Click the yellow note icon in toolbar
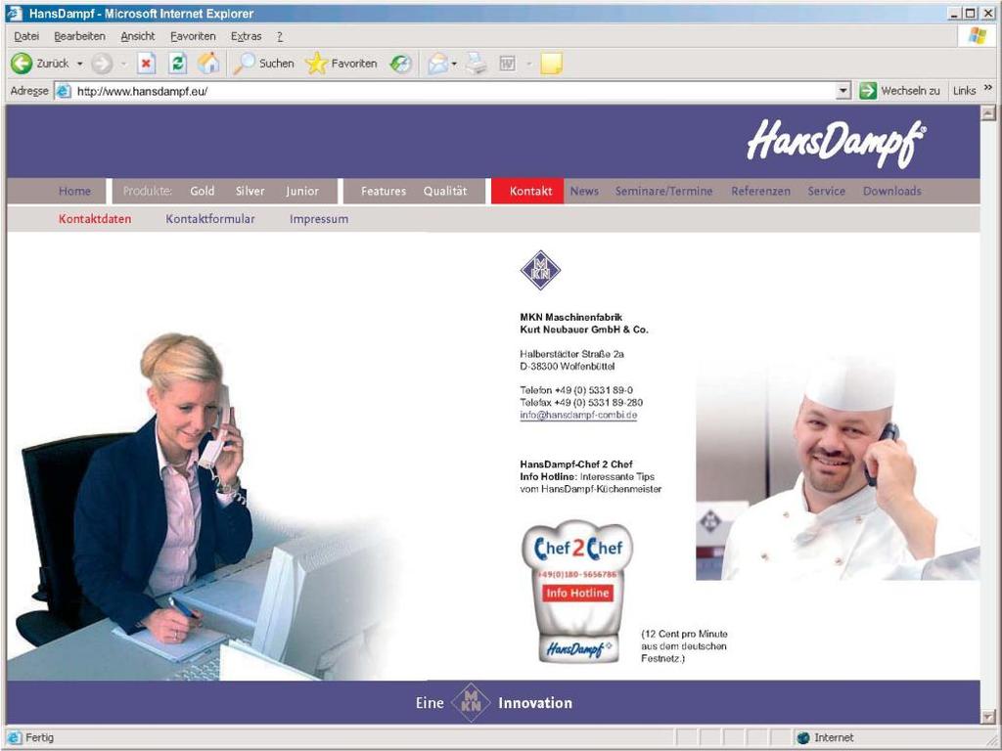This screenshot has height=751, width=1002. click(x=552, y=64)
